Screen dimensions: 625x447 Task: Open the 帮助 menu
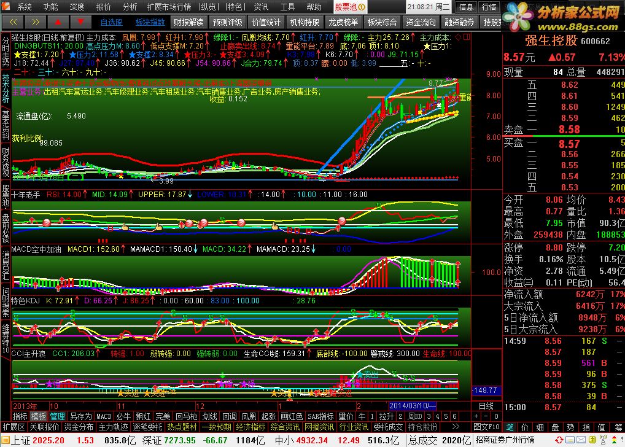pyautogui.click(x=314, y=7)
